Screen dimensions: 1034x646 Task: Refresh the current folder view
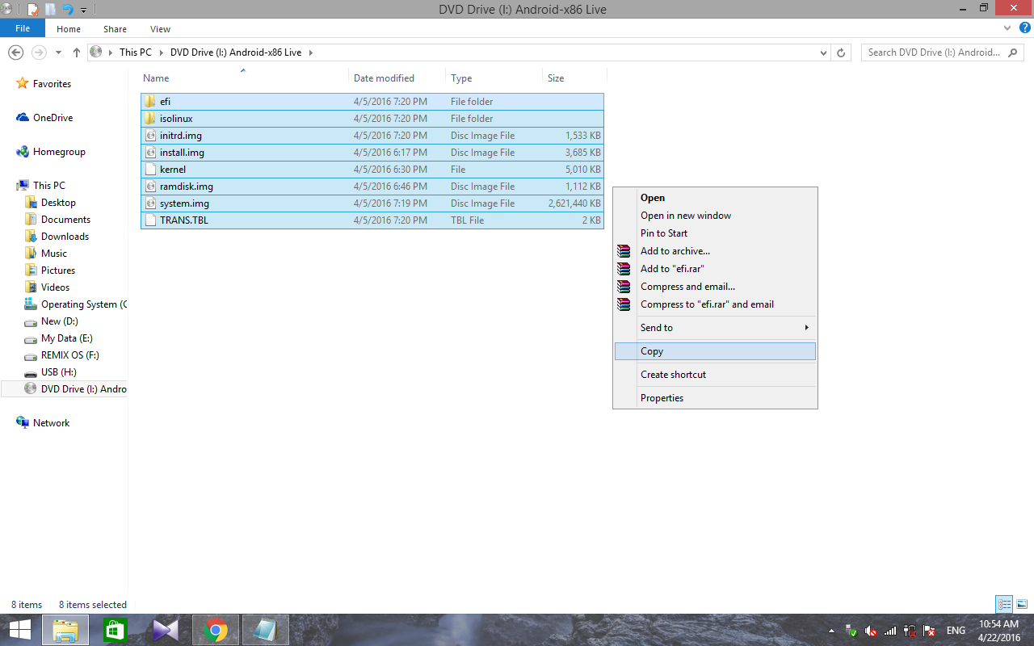click(841, 52)
